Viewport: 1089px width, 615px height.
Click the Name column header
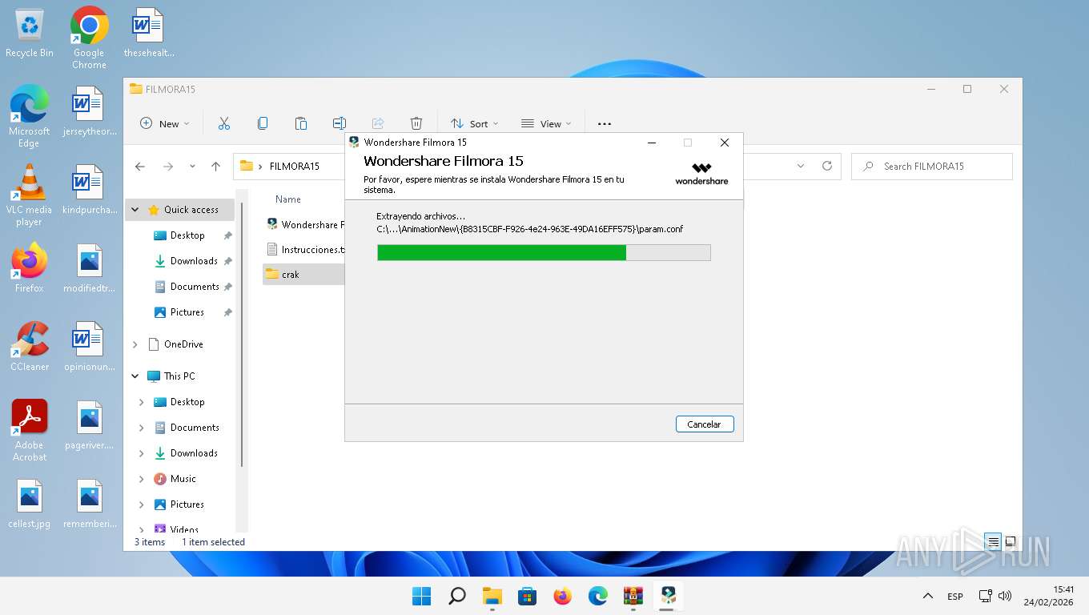288,199
